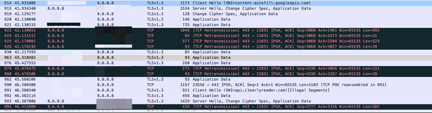Screen dimensions: 432x113
Task: Click length value 1534 in packet 915
Action: (x=185, y=8)
